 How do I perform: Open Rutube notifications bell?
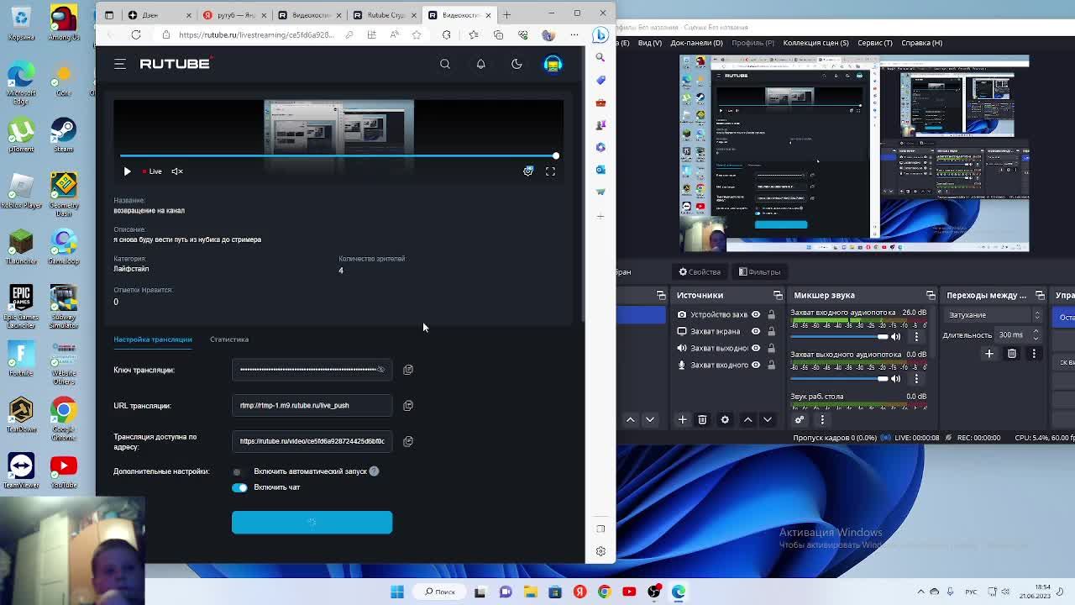click(x=480, y=64)
